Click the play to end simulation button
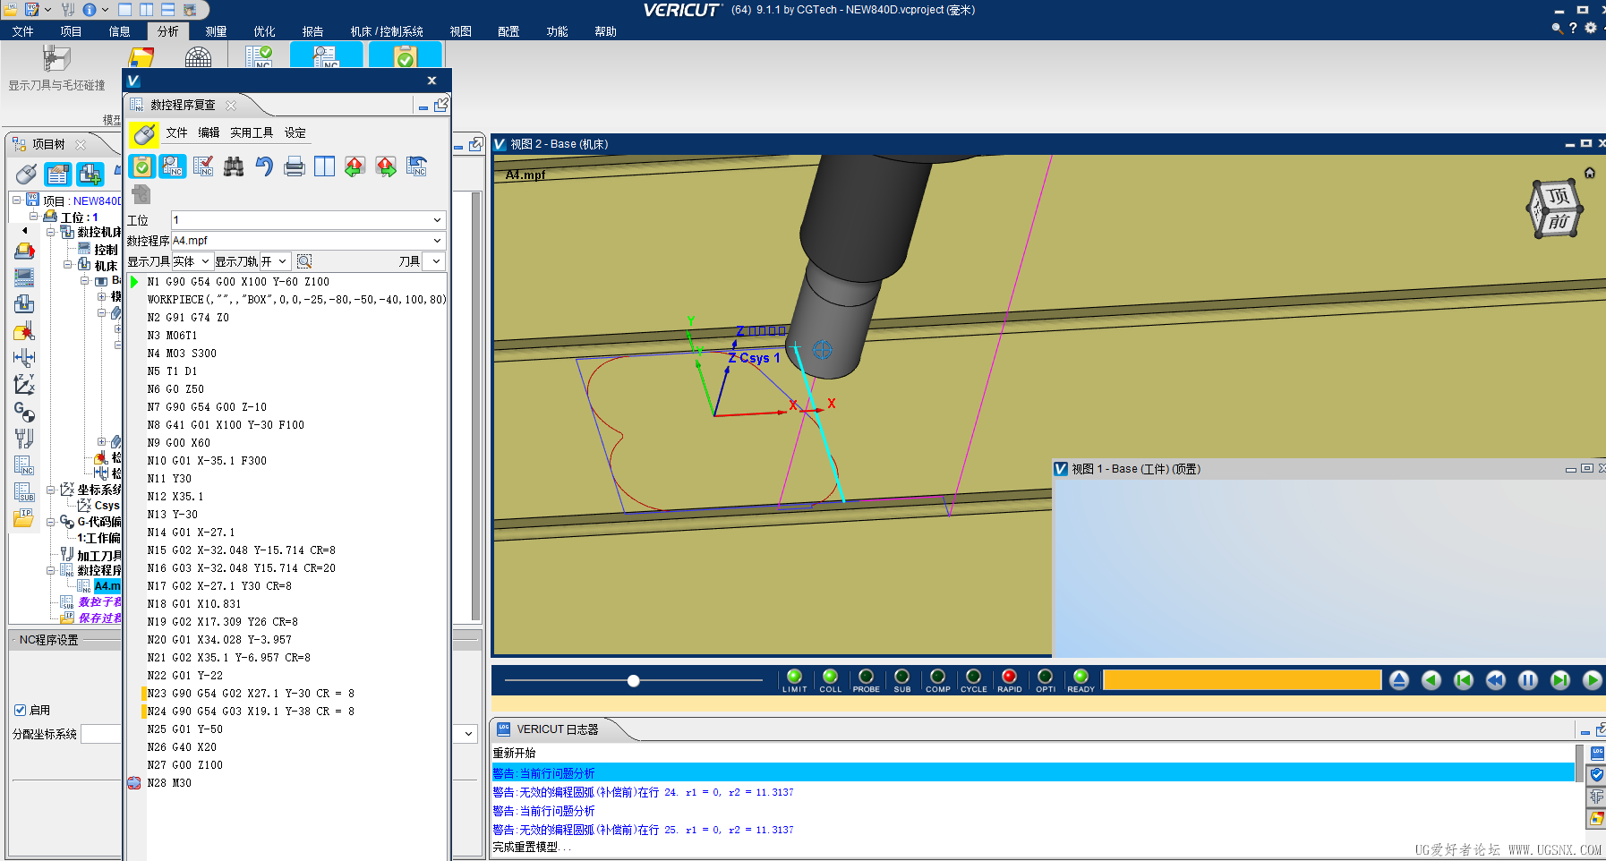Viewport: 1606px width, 861px height. click(x=1592, y=680)
